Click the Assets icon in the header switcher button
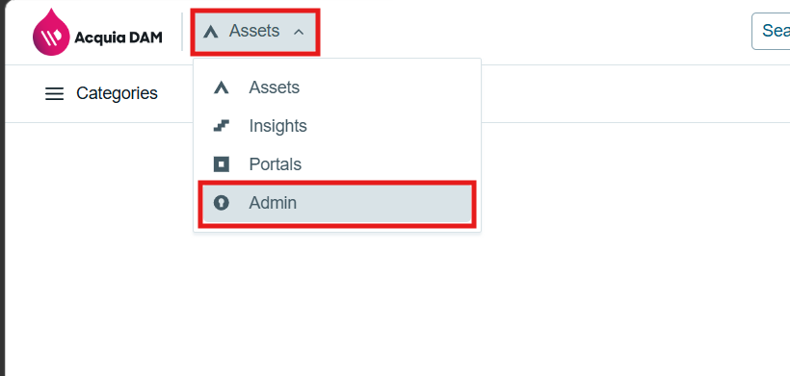The height and width of the screenshot is (376, 790). point(211,32)
